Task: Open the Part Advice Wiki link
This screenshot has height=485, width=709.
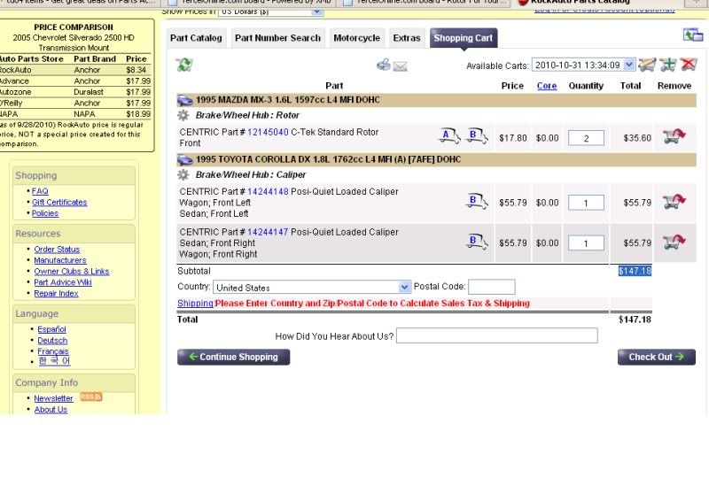Action: point(63,282)
